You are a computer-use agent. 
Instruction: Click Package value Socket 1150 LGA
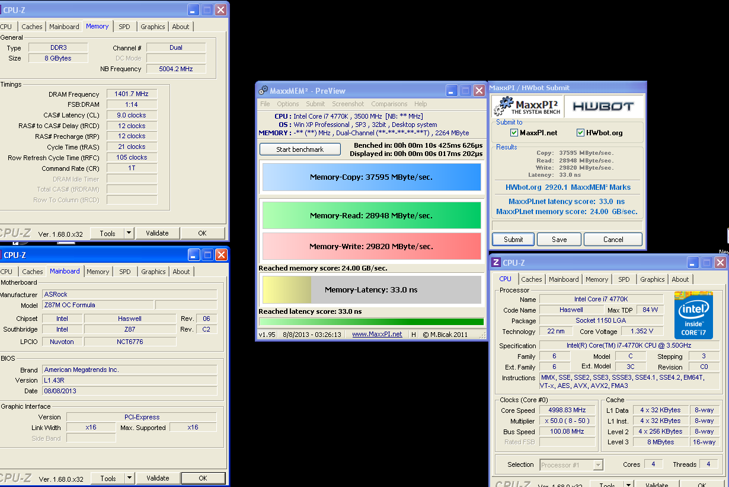click(x=601, y=320)
